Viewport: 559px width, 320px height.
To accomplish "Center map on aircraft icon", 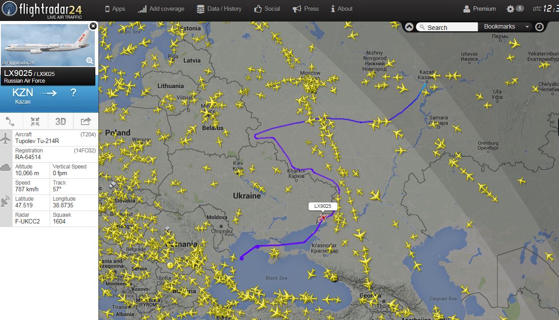I will (35, 121).
